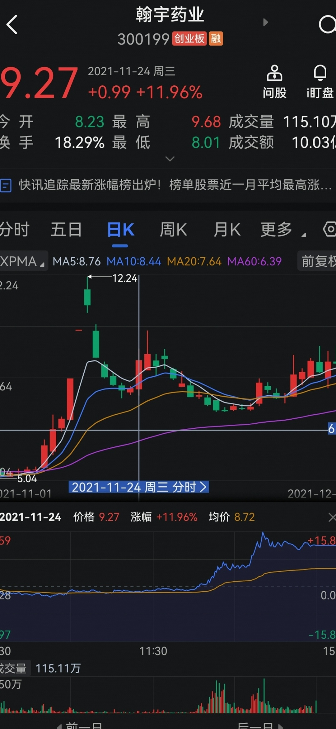This screenshot has width=336, height=729.
Task: Switch to 月K tab
Action: (x=227, y=230)
